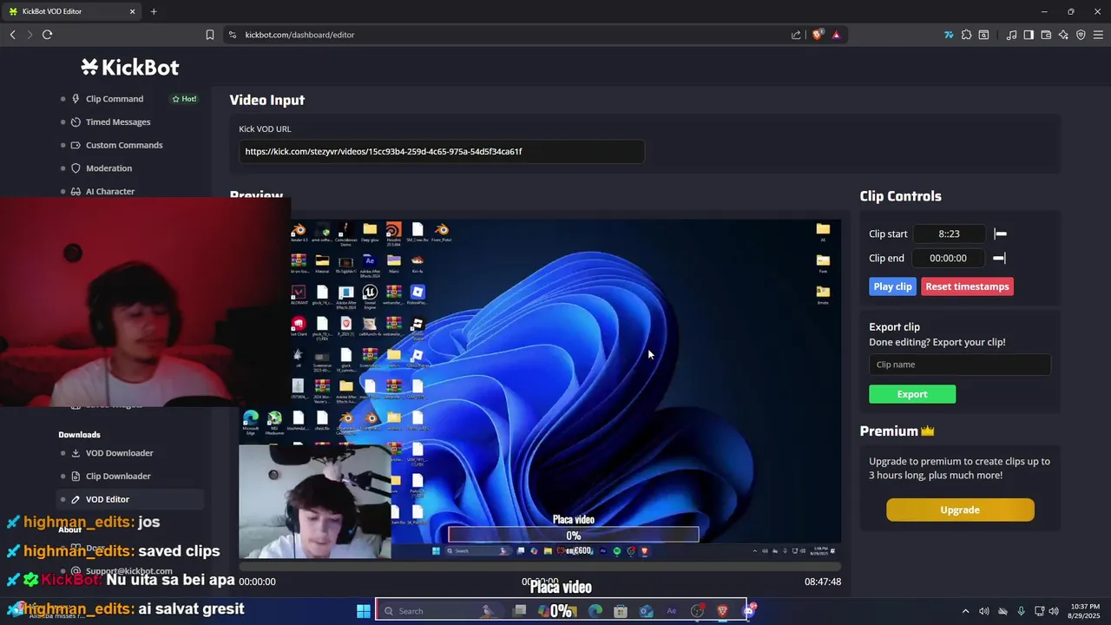Open Brave browser from taskbar

pyautogui.click(x=722, y=611)
